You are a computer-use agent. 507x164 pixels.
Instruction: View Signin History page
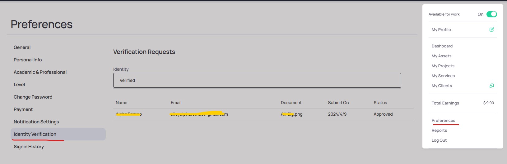pyautogui.click(x=29, y=147)
